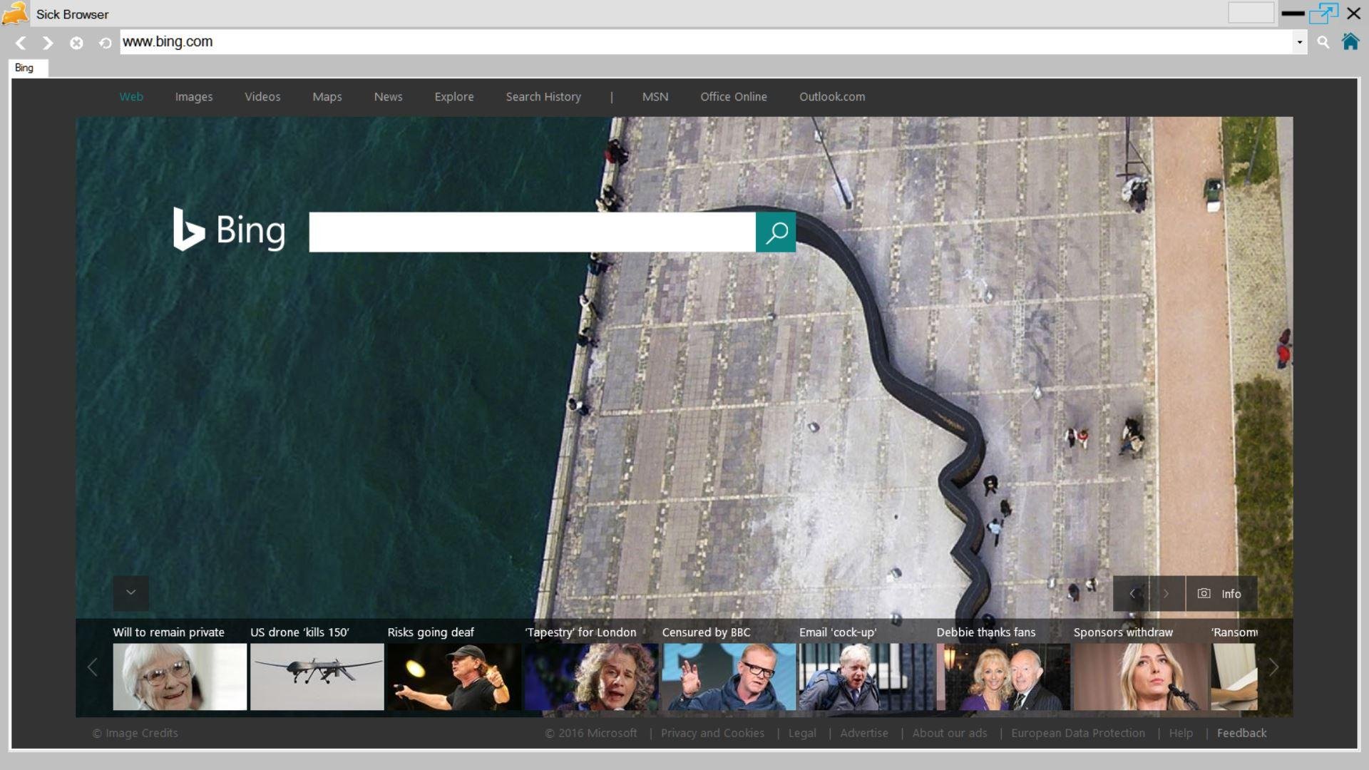Open the address bar history dropdown

coord(1299,43)
